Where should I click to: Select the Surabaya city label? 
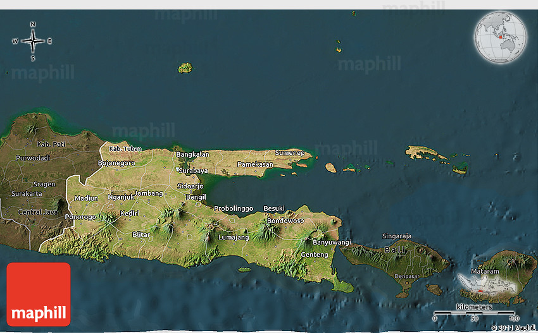pyautogui.click(x=193, y=171)
